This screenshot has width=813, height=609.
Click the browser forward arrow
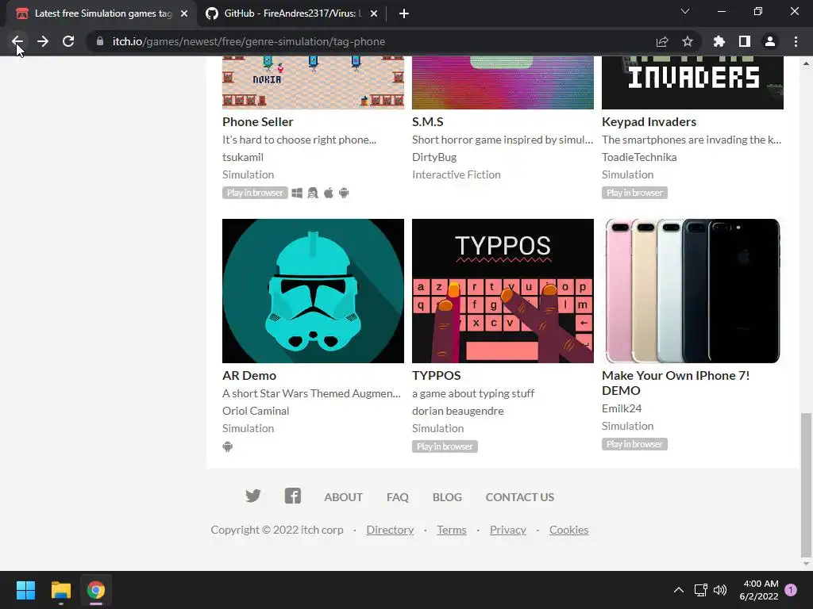[43, 41]
